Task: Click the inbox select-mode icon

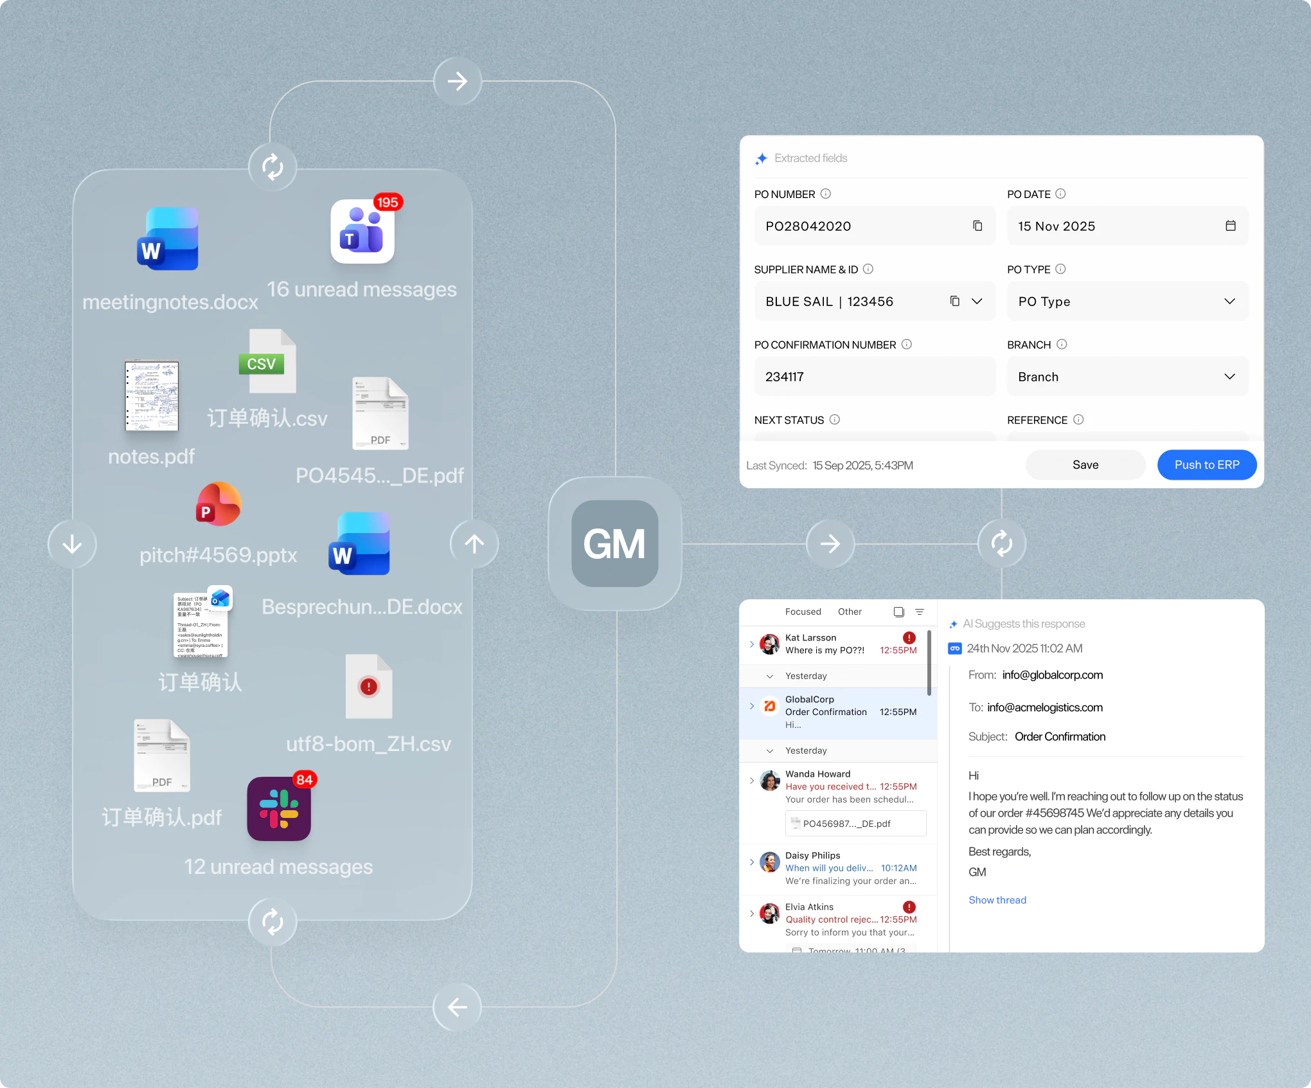Action: [x=898, y=612]
